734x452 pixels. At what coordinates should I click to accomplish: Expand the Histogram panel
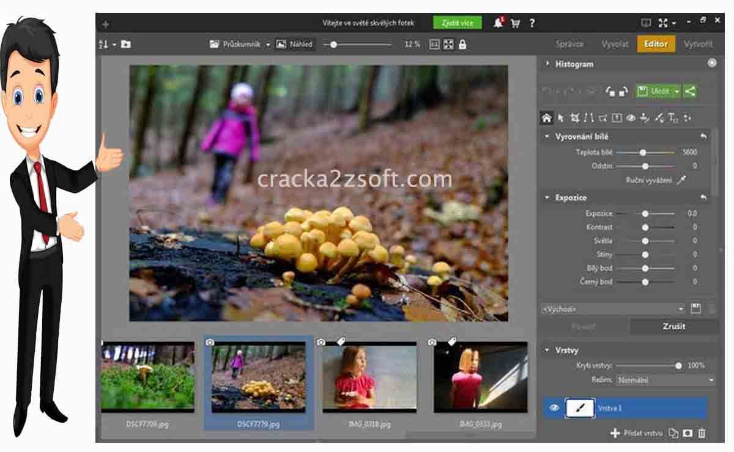click(547, 64)
